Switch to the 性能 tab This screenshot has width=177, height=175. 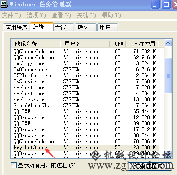(x=64, y=28)
